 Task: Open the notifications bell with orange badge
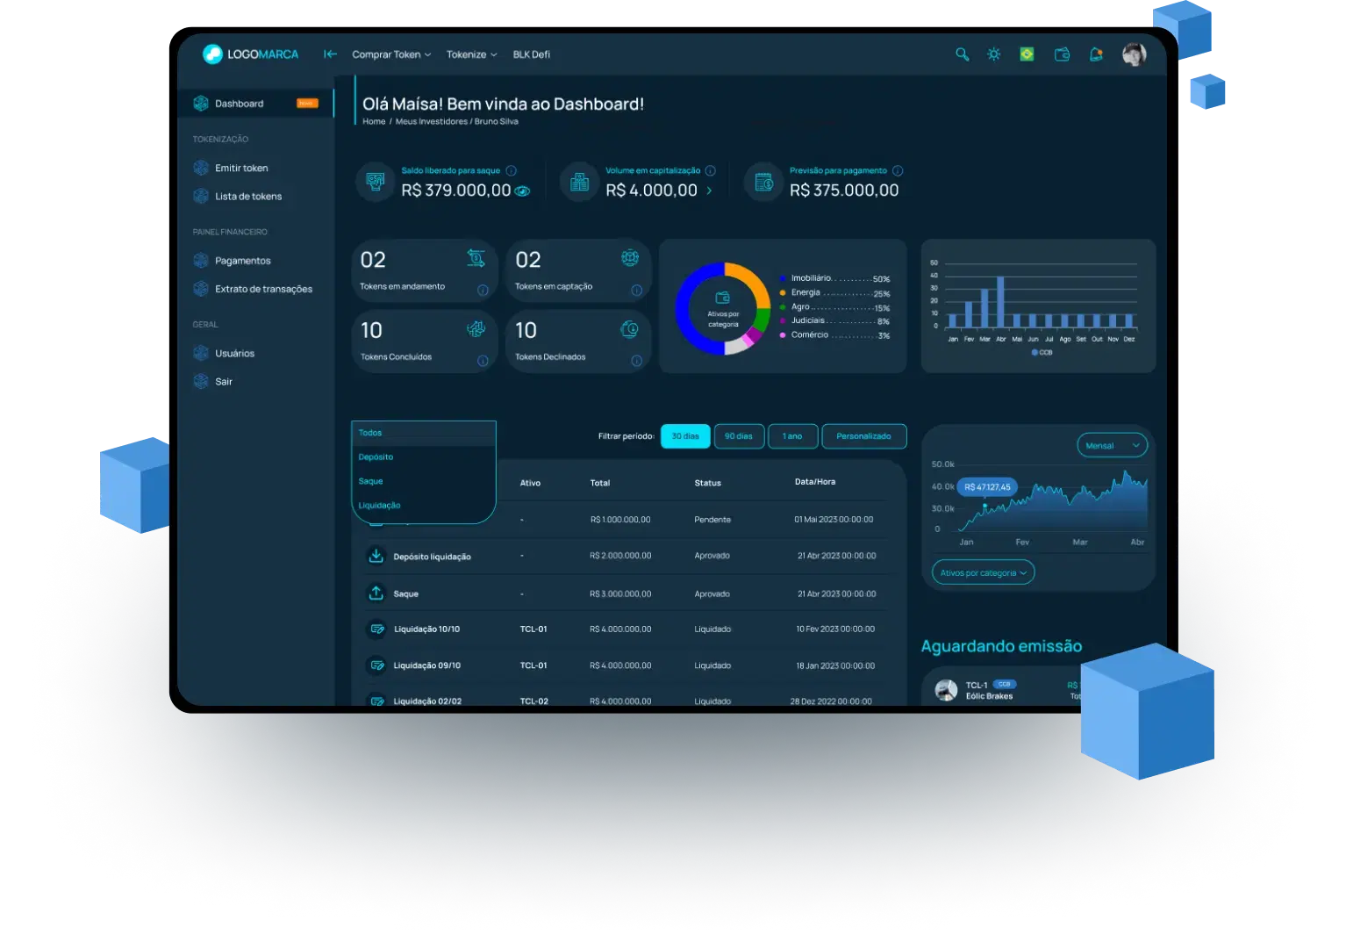1095,54
